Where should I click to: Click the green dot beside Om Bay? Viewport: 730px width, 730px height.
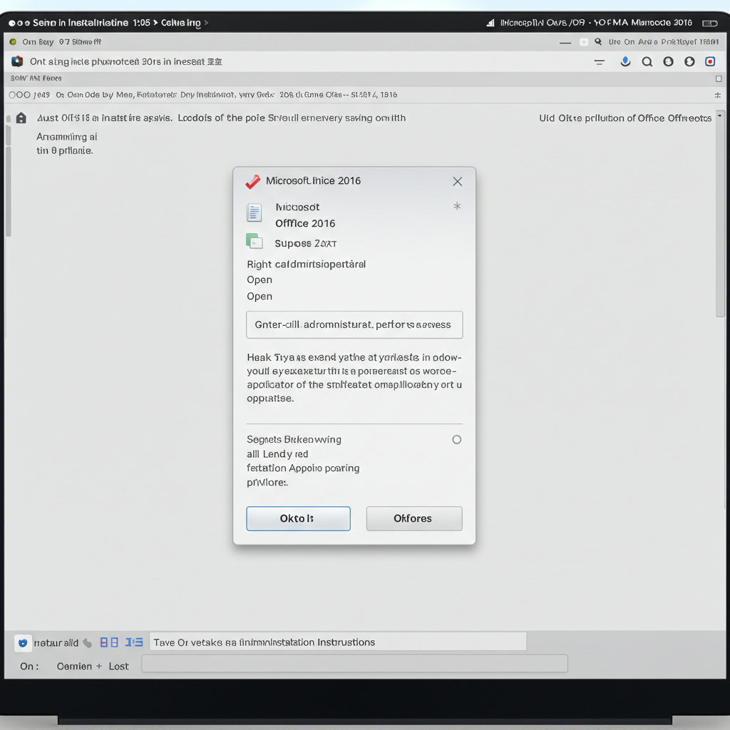pyautogui.click(x=13, y=42)
